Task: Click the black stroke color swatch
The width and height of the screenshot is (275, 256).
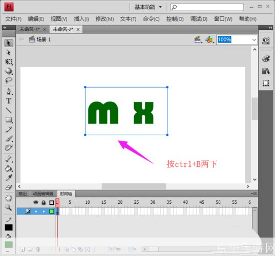Action: 9,227
